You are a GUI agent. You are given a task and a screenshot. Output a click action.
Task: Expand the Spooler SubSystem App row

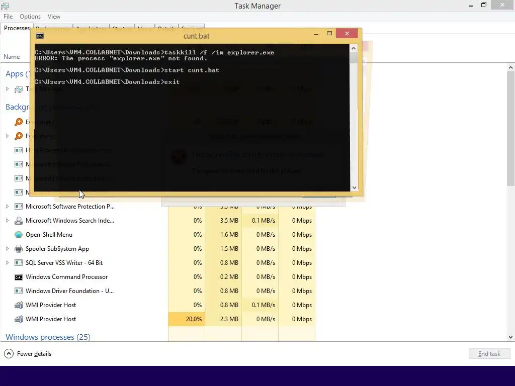[7, 249]
